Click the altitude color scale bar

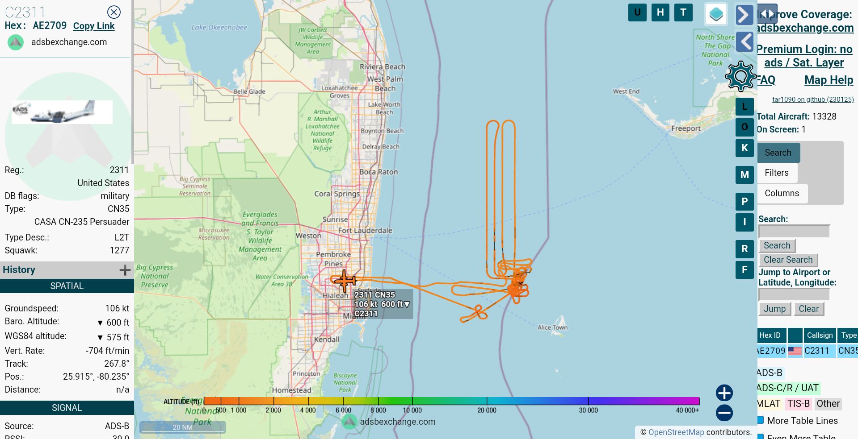pyautogui.click(x=451, y=401)
